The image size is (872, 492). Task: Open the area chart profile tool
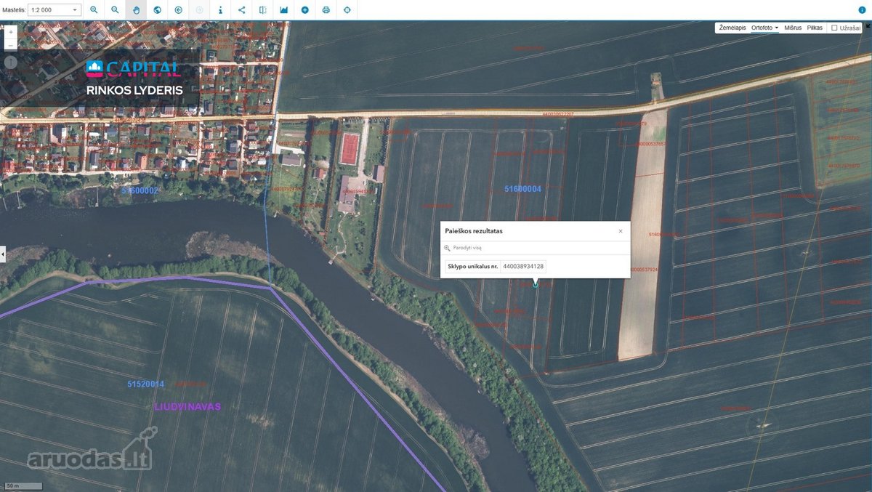click(284, 10)
